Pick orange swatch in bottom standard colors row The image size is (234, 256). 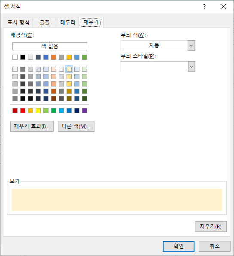click(x=30, y=111)
